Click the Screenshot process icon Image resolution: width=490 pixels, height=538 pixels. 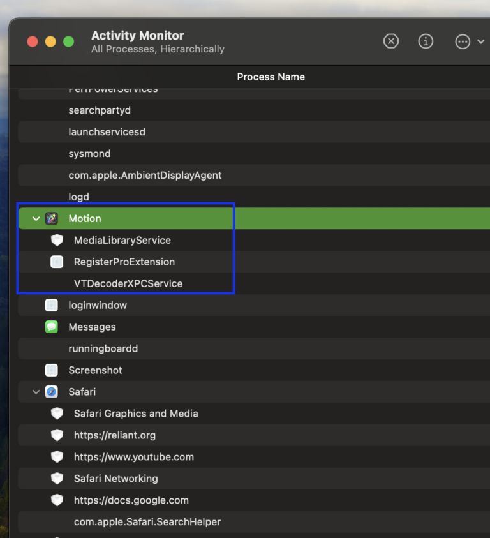[x=52, y=370]
